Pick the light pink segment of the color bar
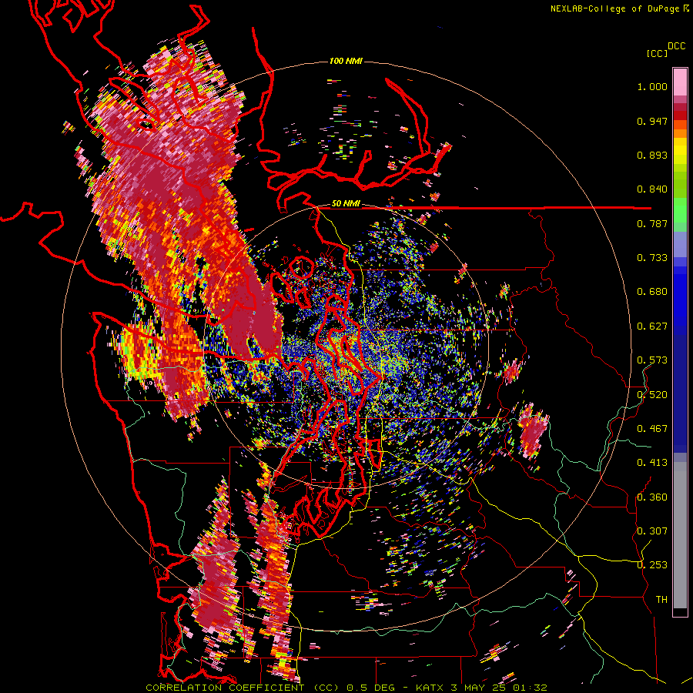This screenshot has width=693, height=693. 680,82
